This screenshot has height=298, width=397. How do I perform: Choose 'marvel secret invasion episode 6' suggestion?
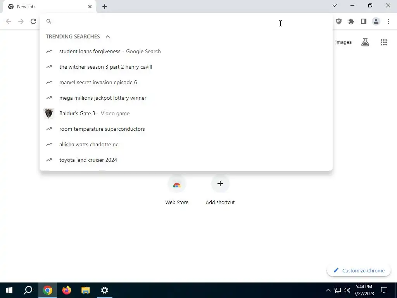tap(186, 82)
